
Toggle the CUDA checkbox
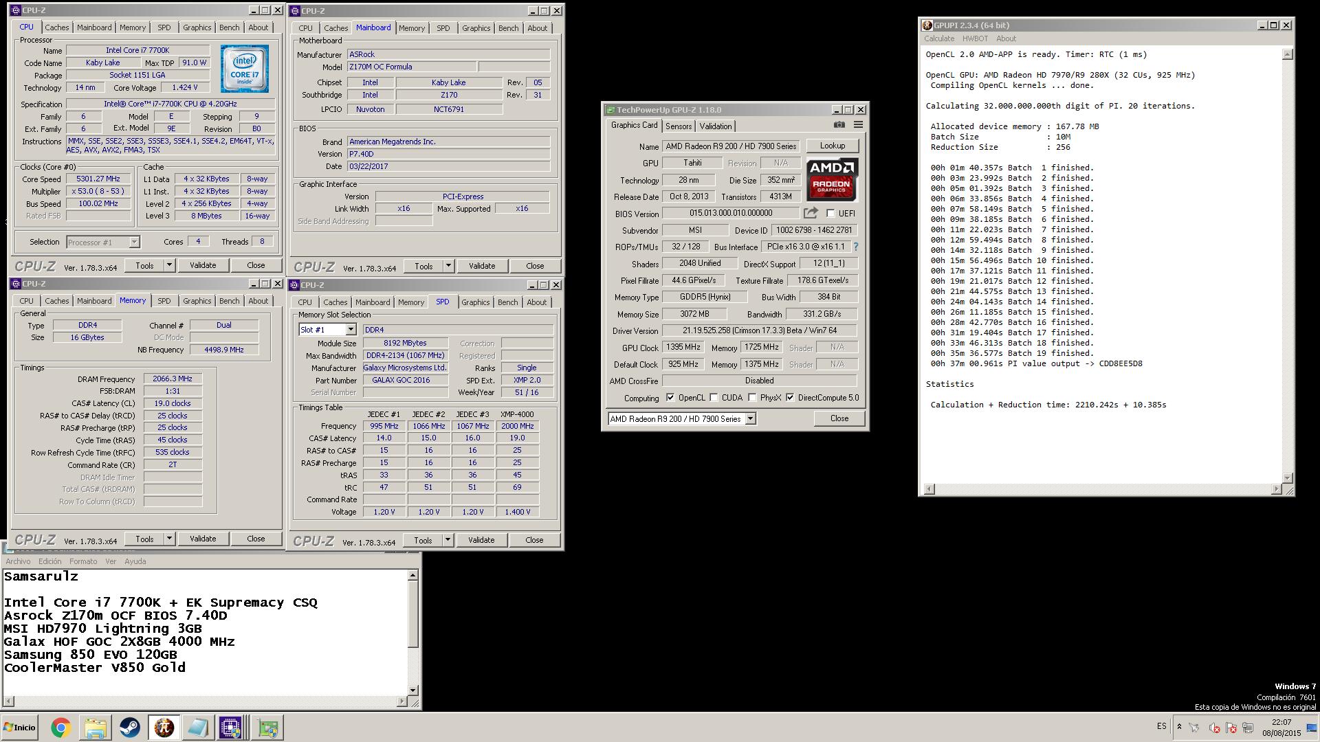[714, 398]
